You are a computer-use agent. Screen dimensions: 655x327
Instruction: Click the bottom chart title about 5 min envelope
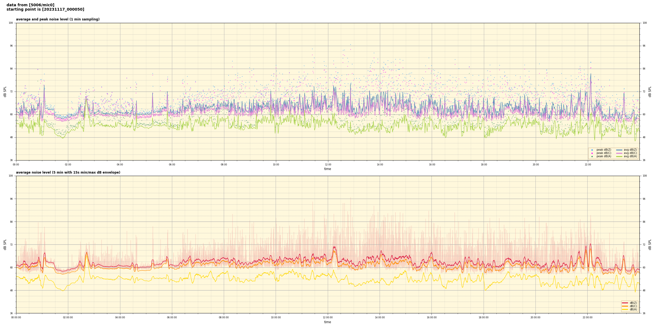point(68,172)
